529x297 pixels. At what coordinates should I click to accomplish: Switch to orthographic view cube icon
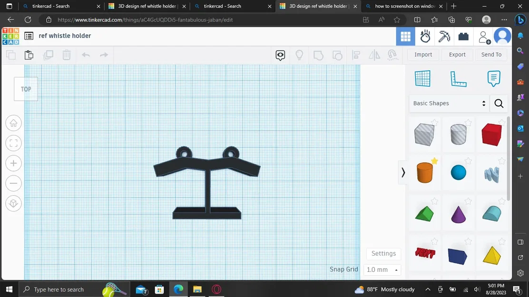[x=13, y=203]
